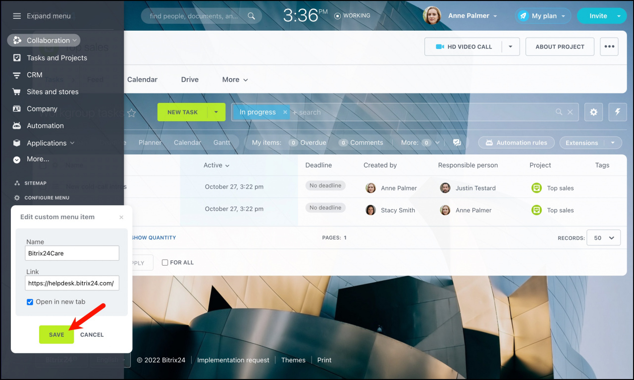Check the For all checkbox
The width and height of the screenshot is (634, 380).
pyautogui.click(x=165, y=263)
